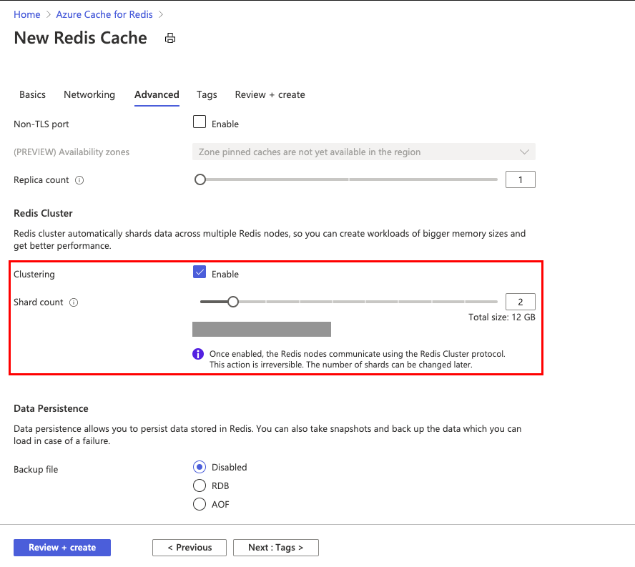Open the Shard count info tooltip
This screenshot has height=567, width=635.
point(74,302)
